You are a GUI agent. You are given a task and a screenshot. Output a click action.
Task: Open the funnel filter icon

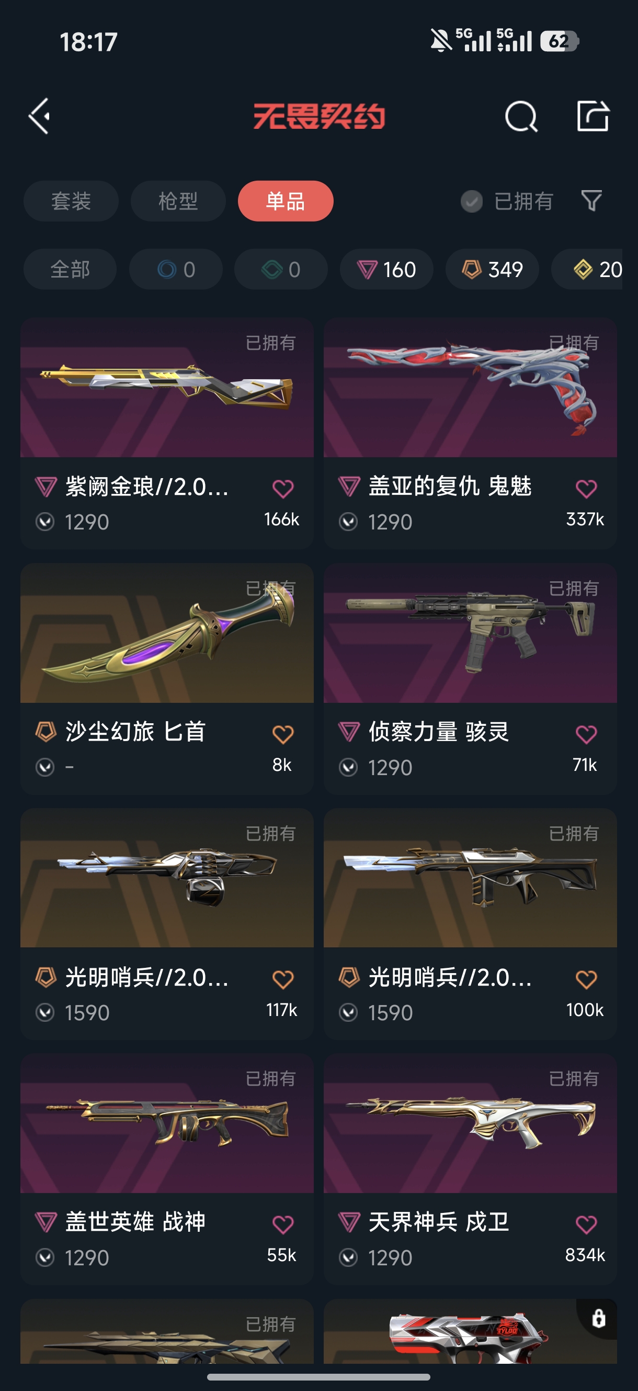pyautogui.click(x=591, y=201)
